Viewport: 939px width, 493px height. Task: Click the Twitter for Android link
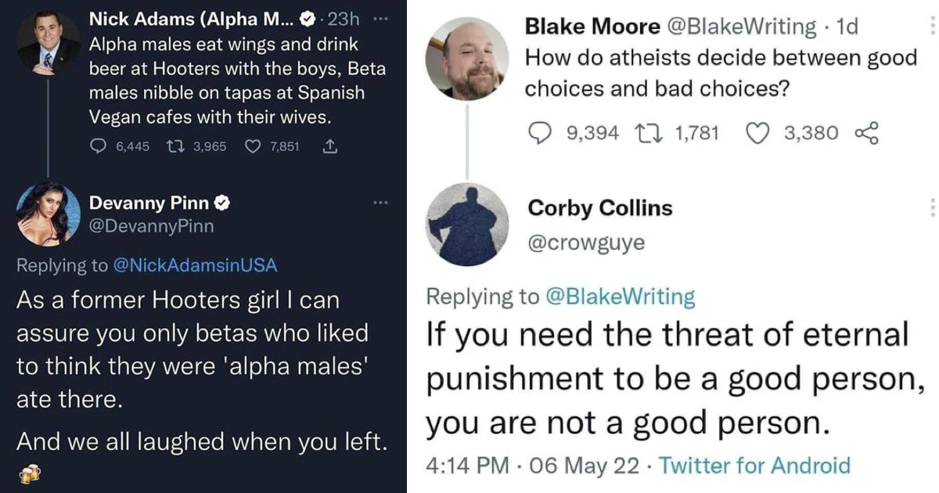coord(755,466)
